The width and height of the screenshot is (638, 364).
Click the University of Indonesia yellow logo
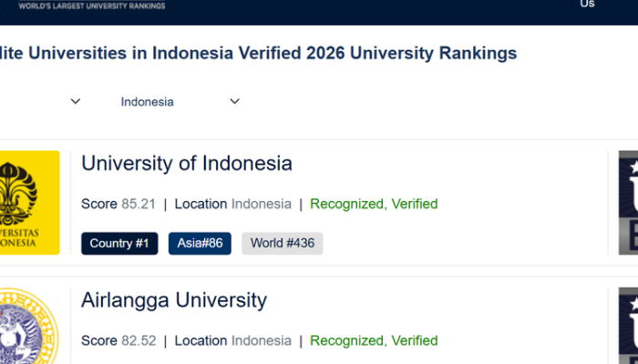pyautogui.click(x=29, y=203)
